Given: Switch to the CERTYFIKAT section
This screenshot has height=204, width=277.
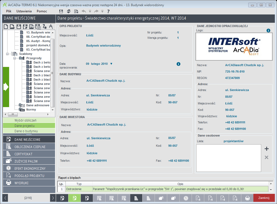Looking at the screenshot, I should coord(29,154).
